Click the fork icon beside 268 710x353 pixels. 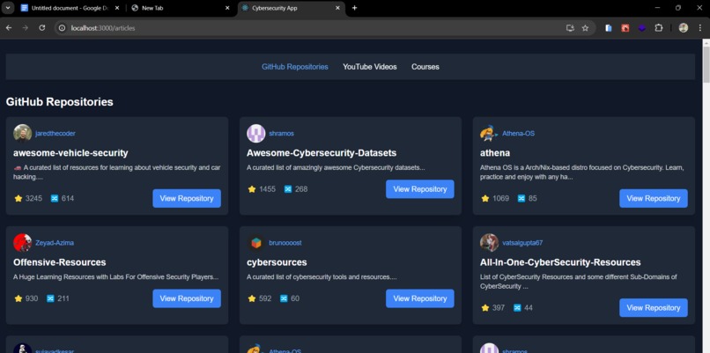[x=287, y=189]
